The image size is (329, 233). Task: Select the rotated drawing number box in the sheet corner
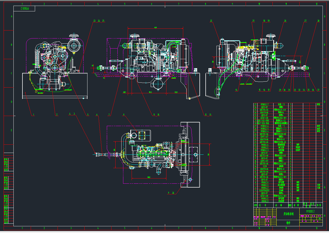tap(25, 9)
